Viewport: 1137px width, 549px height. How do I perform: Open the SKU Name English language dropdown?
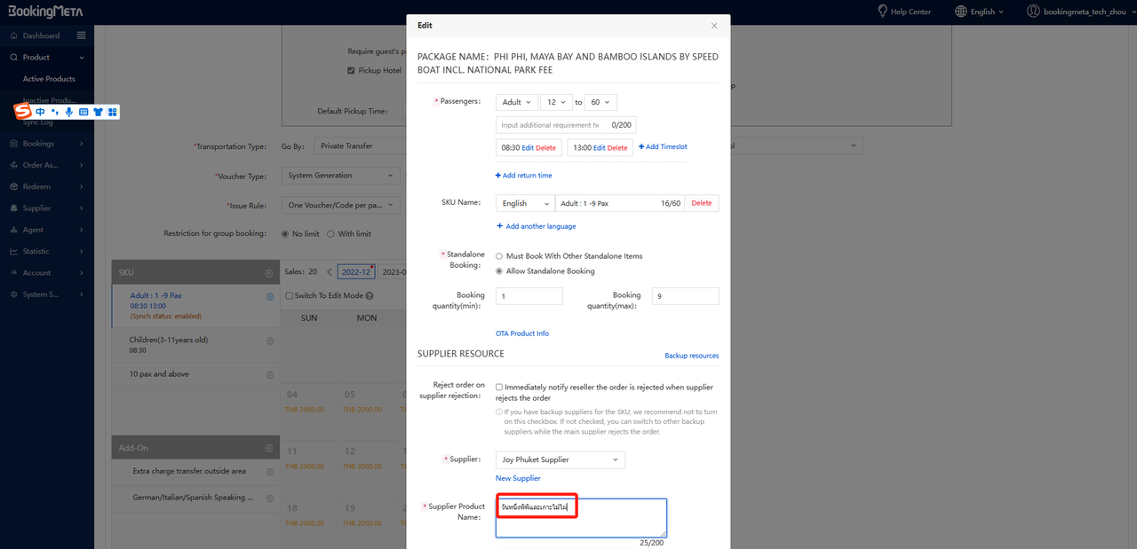(x=525, y=204)
